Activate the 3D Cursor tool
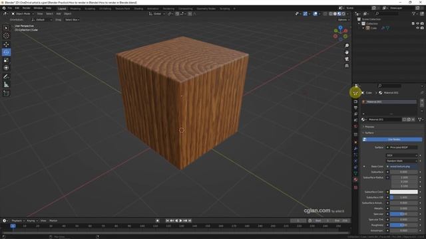The height and width of the screenshot is (239, 426). (6, 36)
